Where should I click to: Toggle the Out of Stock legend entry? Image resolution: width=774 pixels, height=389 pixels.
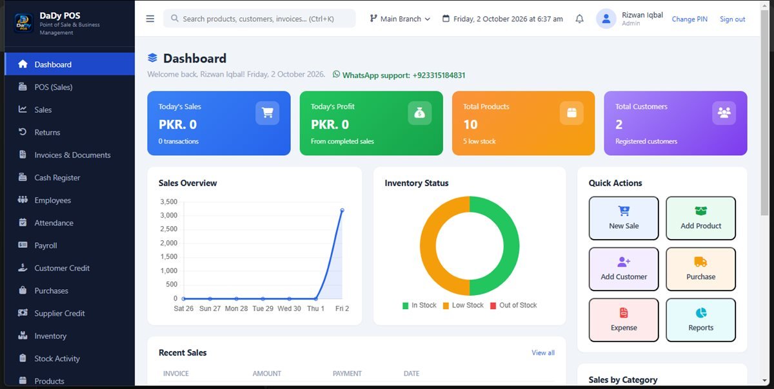click(513, 305)
